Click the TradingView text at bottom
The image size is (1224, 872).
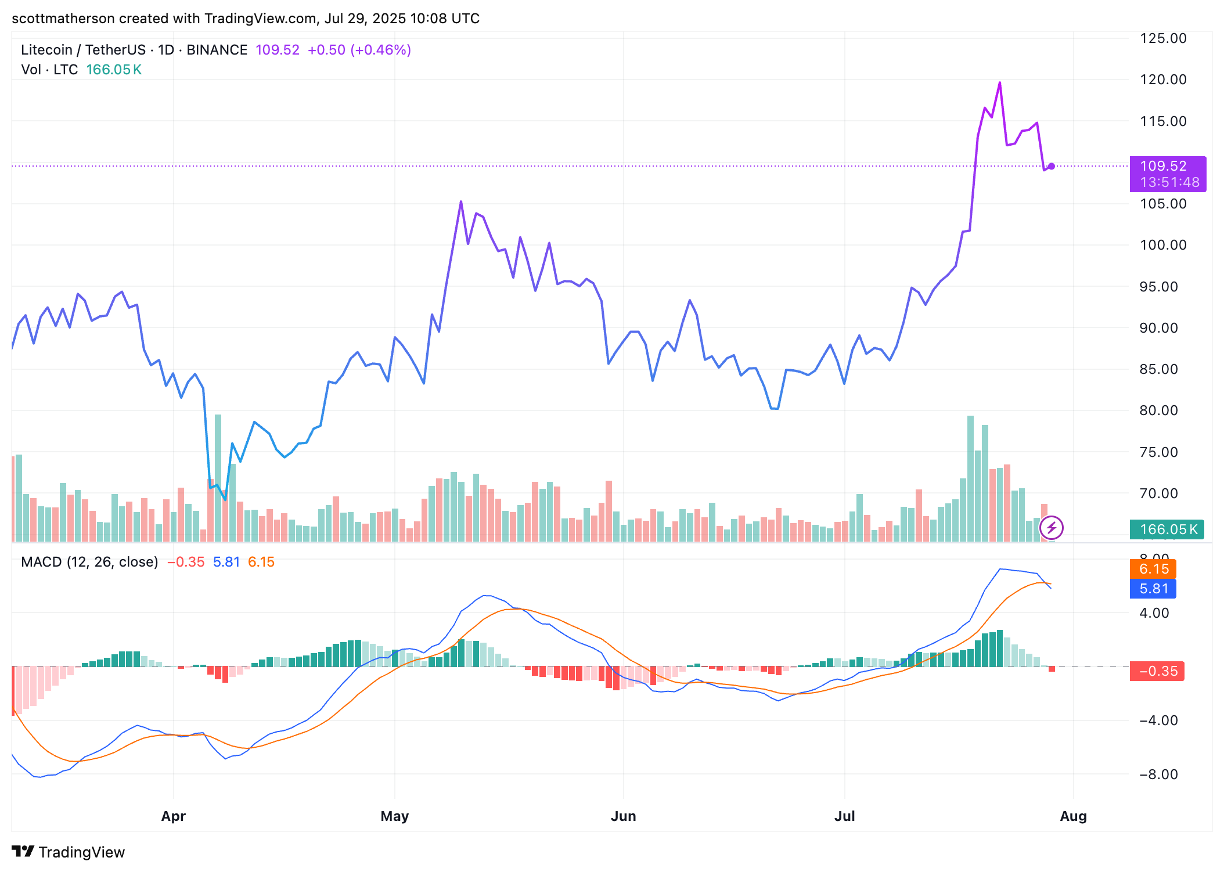click(x=82, y=852)
